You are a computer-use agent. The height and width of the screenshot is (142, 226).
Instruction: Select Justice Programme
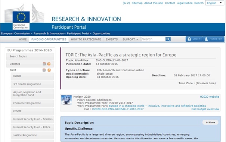point(32,135)
